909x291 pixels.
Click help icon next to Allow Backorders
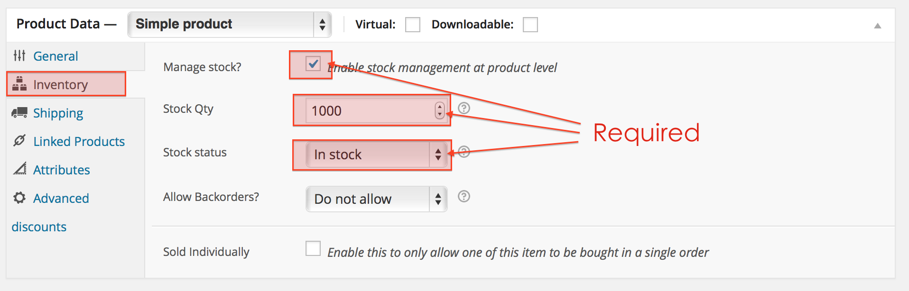pyautogui.click(x=464, y=196)
